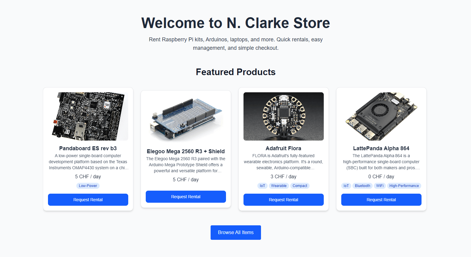Open the Elegoo Mega 2560 R3 + Shield title
The image size is (471, 257).
tap(186, 151)
